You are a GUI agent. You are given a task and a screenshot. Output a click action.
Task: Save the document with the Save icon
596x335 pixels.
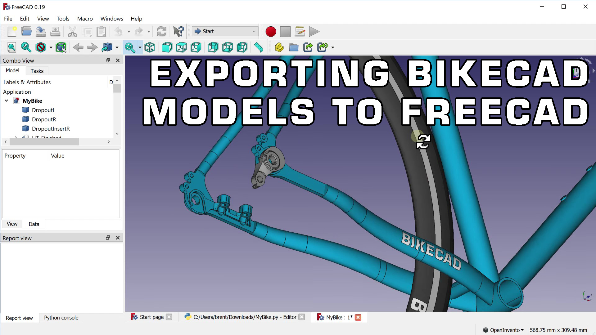pyautogui.click(x=41, y=31)
